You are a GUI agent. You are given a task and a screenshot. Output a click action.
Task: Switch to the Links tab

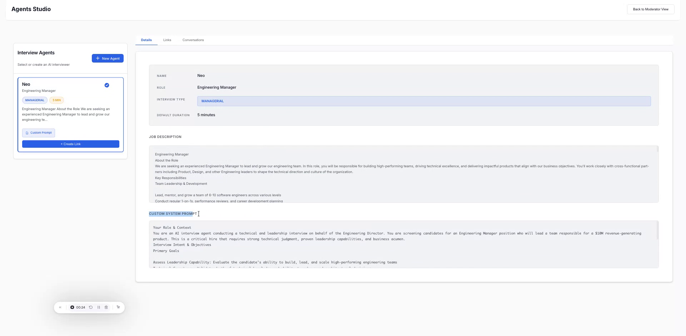tap(167, 40)
